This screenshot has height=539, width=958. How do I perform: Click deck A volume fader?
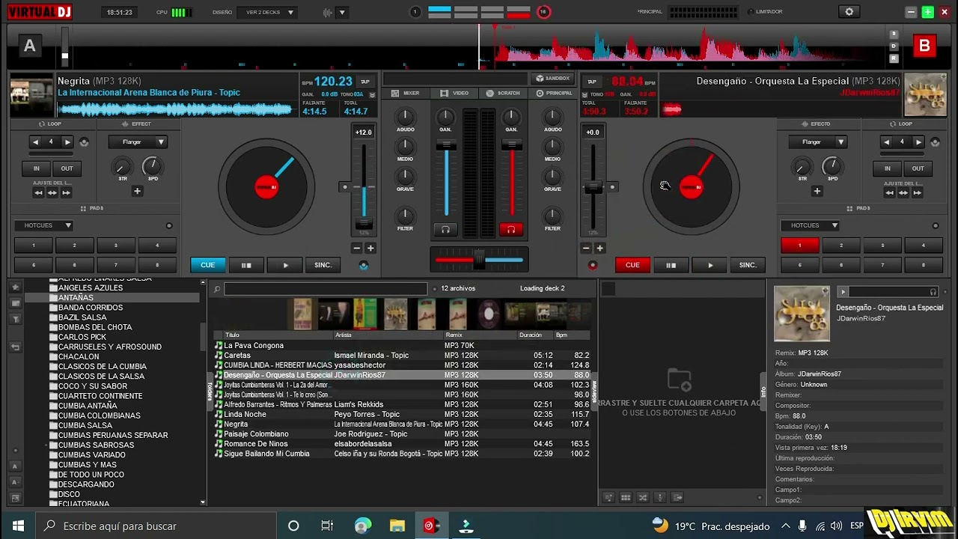point(446,144)
